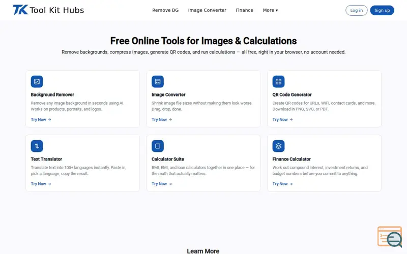This screenshot has width=407, height=254.
Task: Click the 'BMI, EMI, and loan calculators' description
Action: [203, 171]
